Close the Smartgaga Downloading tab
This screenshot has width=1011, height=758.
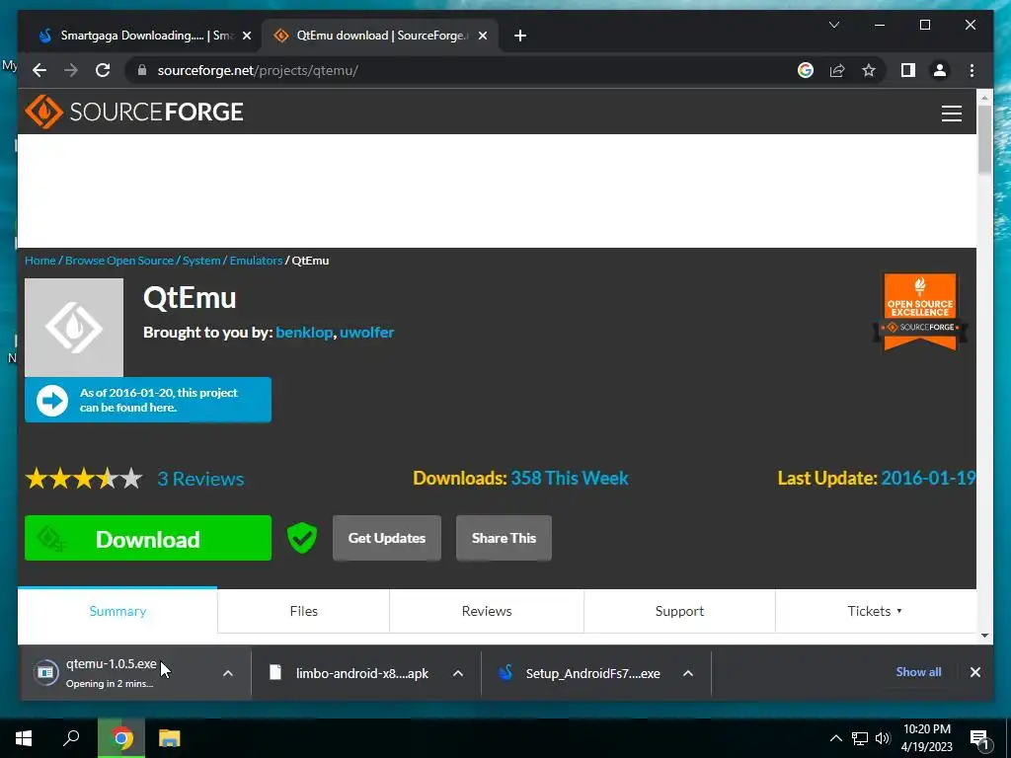246,36
